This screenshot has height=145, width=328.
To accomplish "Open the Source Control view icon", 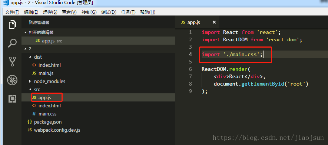I will pos(12,62).
